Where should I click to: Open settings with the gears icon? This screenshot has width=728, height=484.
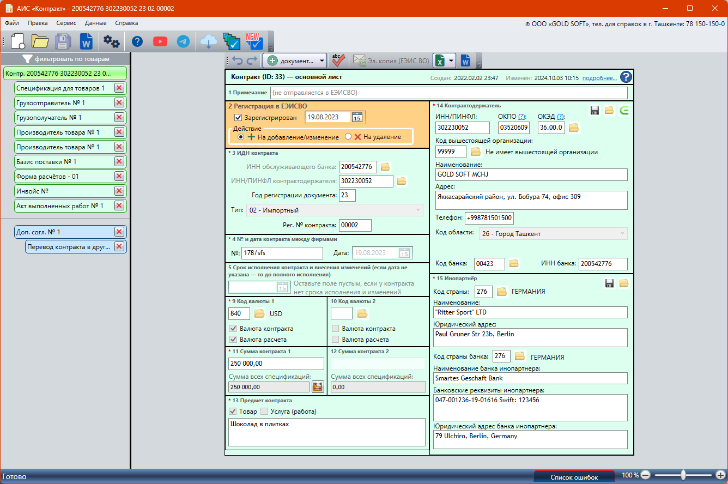112,41
